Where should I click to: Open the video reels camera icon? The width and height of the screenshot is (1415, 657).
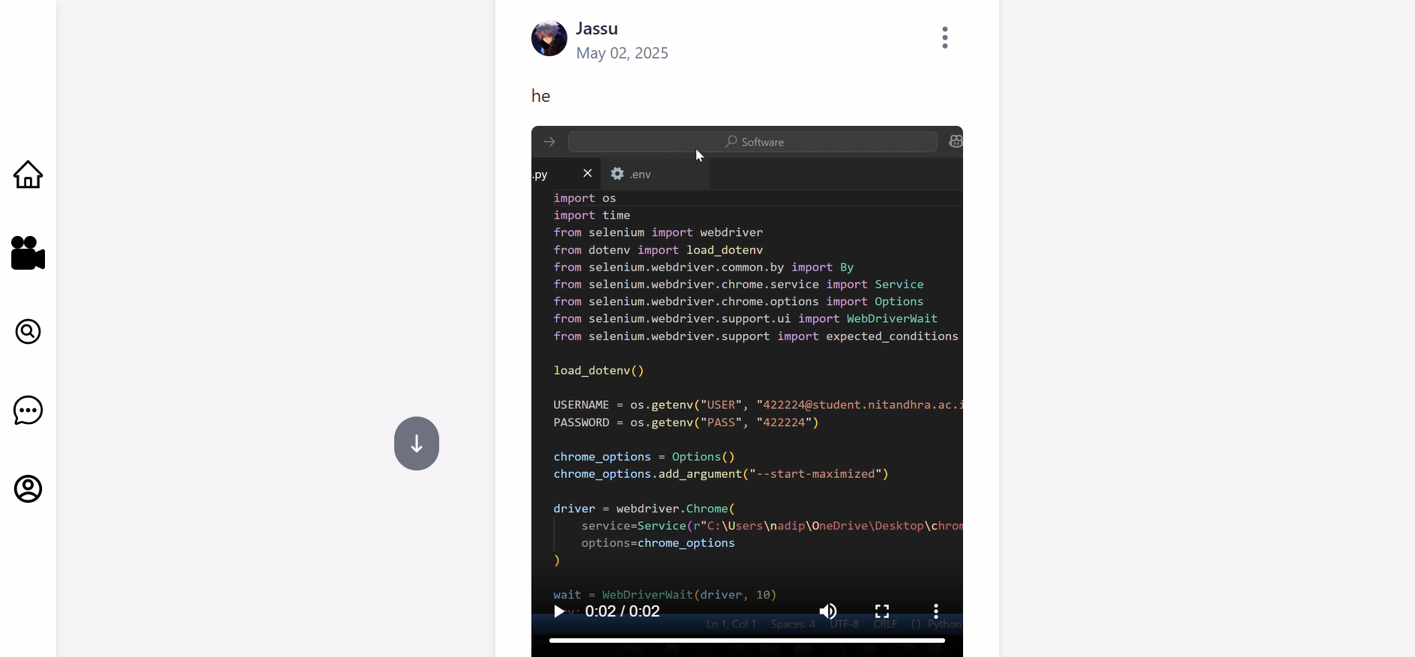click(28, 253)
